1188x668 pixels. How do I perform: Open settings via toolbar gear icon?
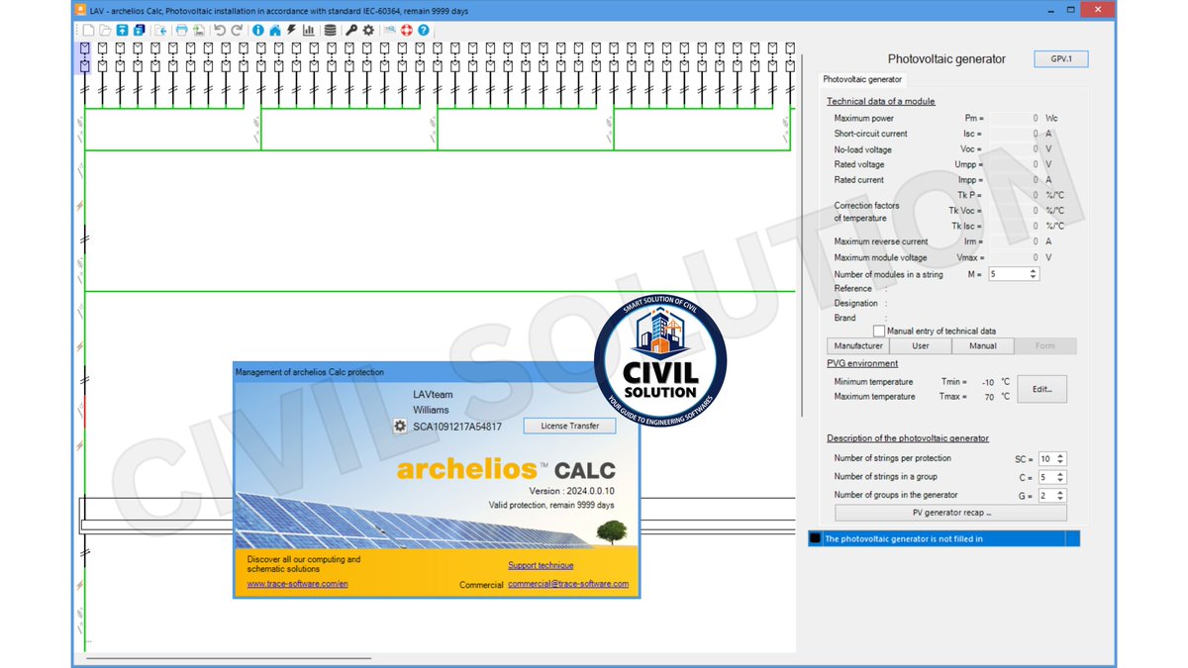[x=368, y=31]
